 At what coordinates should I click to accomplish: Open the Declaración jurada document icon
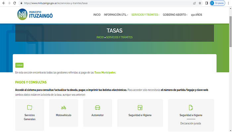point(191,108)
